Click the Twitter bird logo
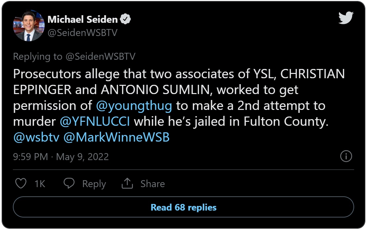Image resolution: width=368 pixels, height=232 pixels. 346,18
